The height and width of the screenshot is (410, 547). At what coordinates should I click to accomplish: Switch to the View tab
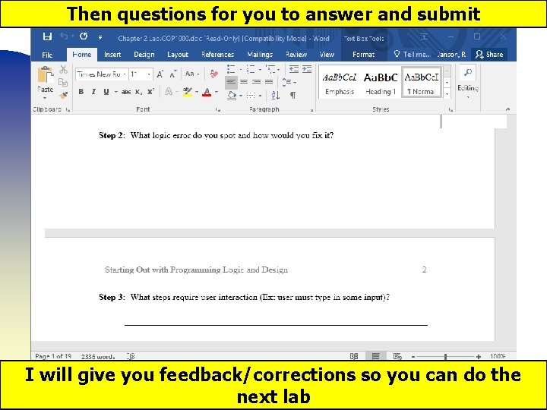pos(327,55)
